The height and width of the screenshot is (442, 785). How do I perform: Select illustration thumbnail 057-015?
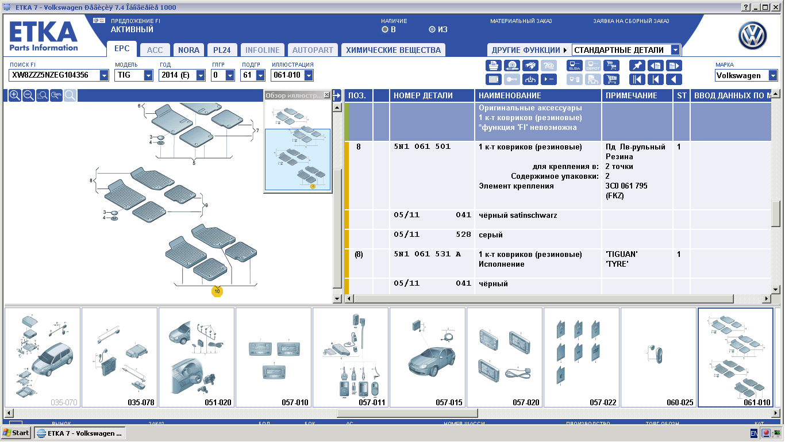coord(428,358)
